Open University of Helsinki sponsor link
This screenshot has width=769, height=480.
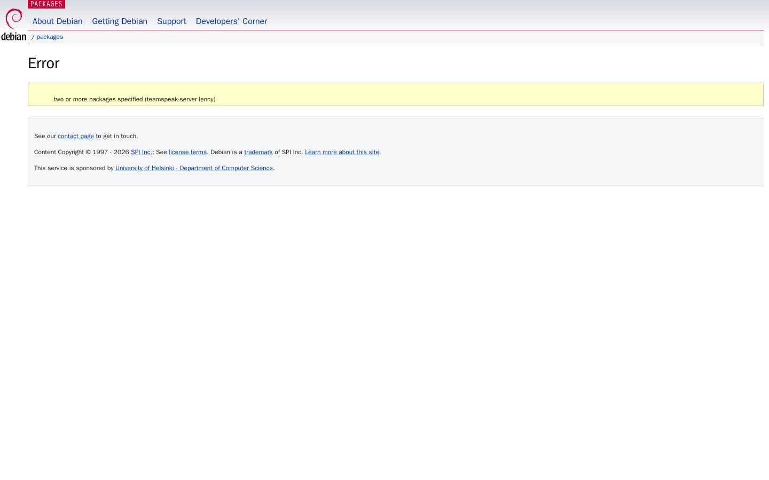[194, 168]
